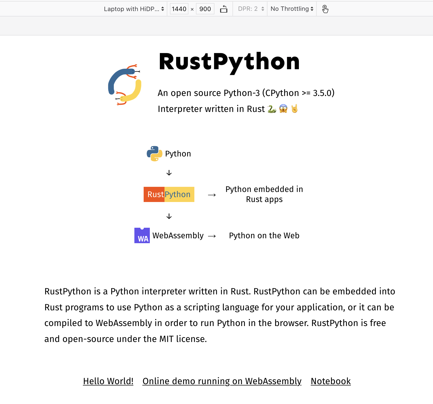The image size is (433, 404).
Task: Click the down arrow below Python
Action: coord(169,173)
